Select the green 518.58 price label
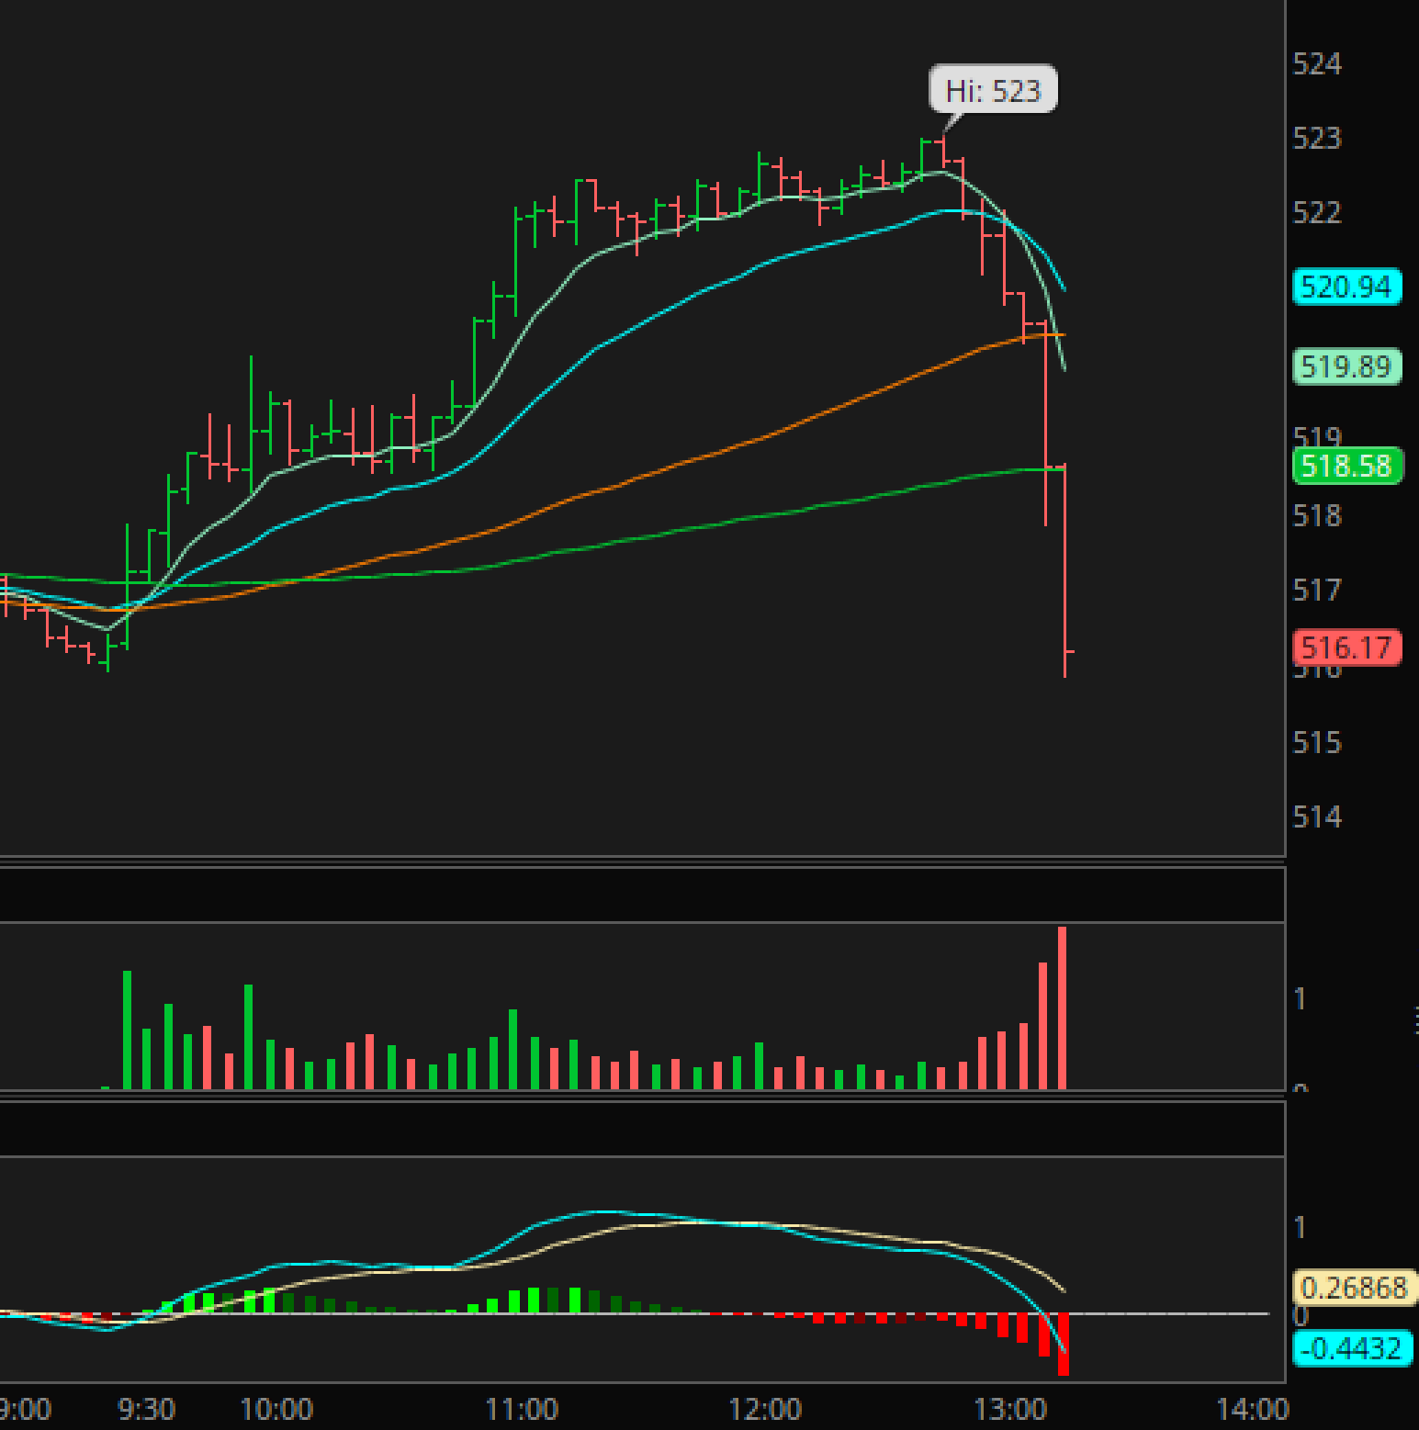The width and height of the screenshot is (1419, 1430). [x=1346, y=466]
